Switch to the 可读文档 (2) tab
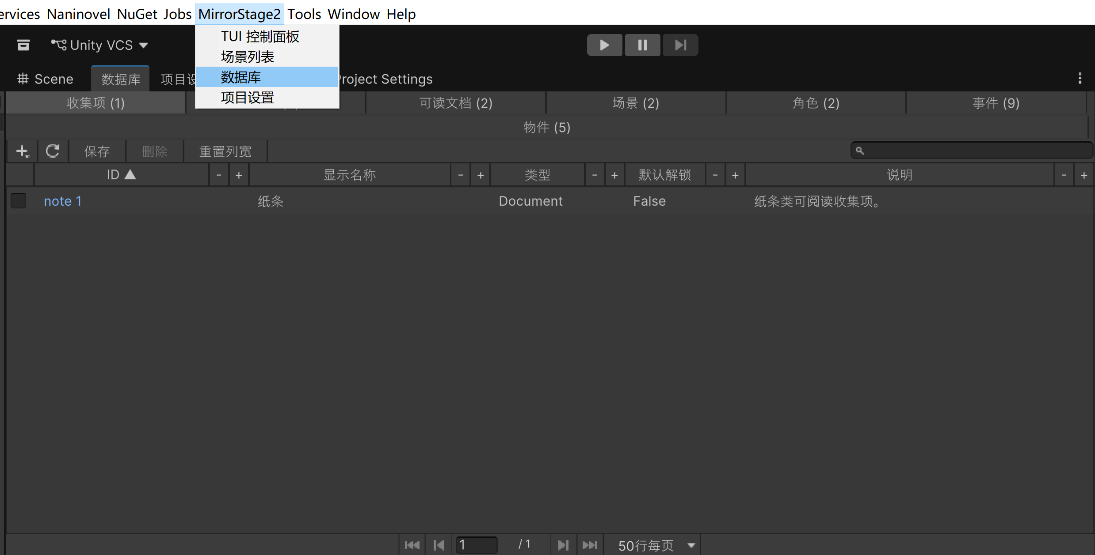Image resolution: width=1095 pixels, height=555 pixels. pyautogui.click(x=456, y=103)
